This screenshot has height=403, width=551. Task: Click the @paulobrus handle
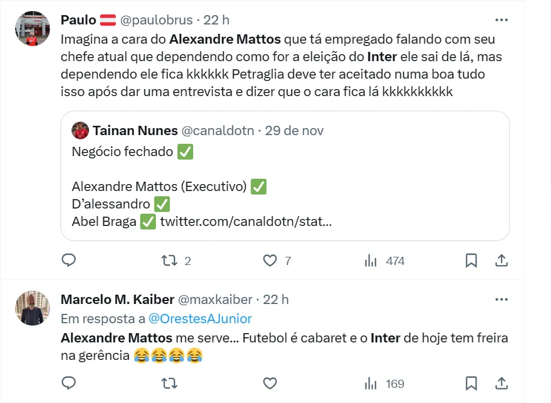(x=156, y=20)
